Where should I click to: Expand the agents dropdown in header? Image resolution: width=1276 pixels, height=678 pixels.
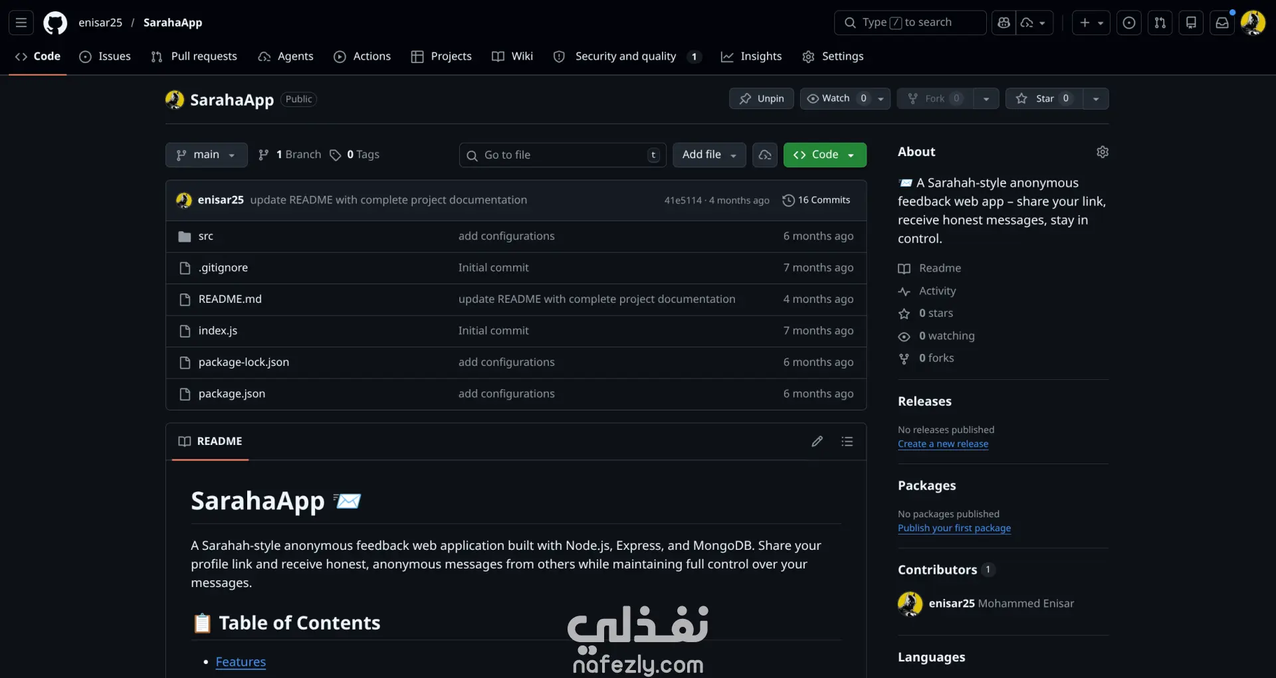pos(1035,23)
